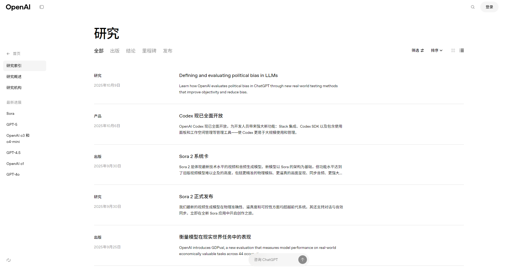
Task: Open the Codex 现已全面开放 article
Action: [201, 116]
